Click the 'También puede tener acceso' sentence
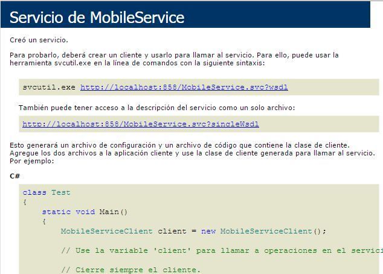 click(157, 108)
